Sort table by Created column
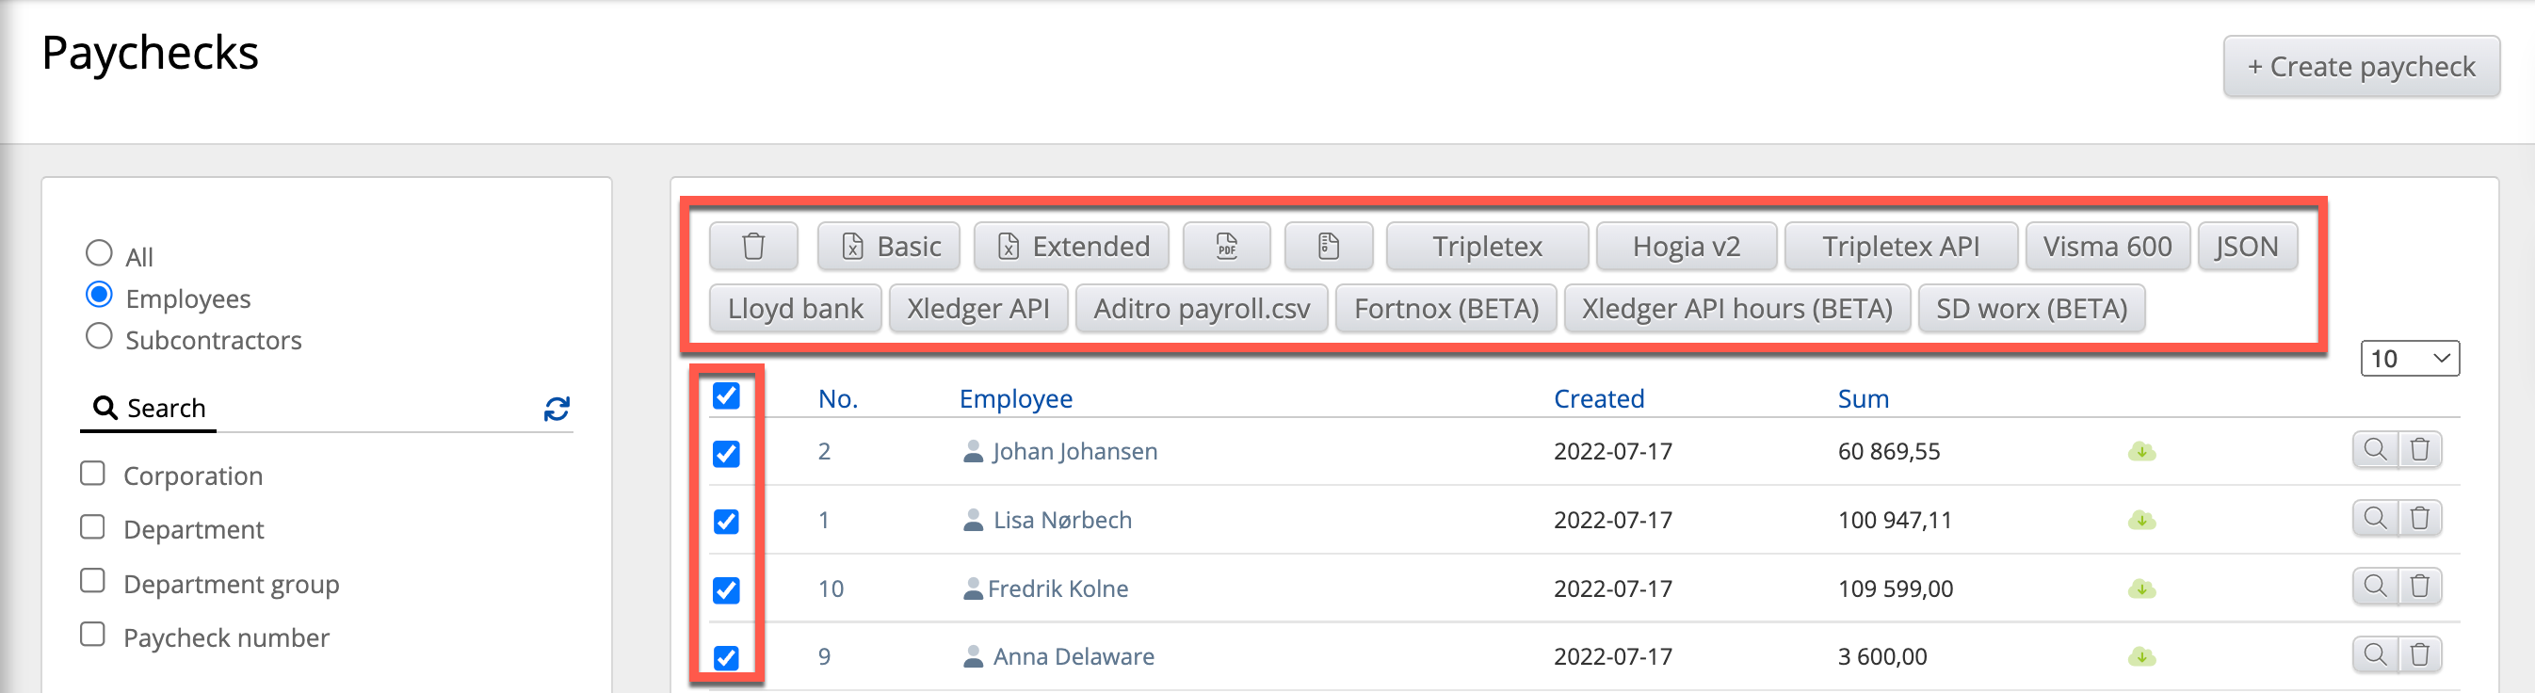Image resolution: width=2535 pixels, height=693 pixels. 1598,398
